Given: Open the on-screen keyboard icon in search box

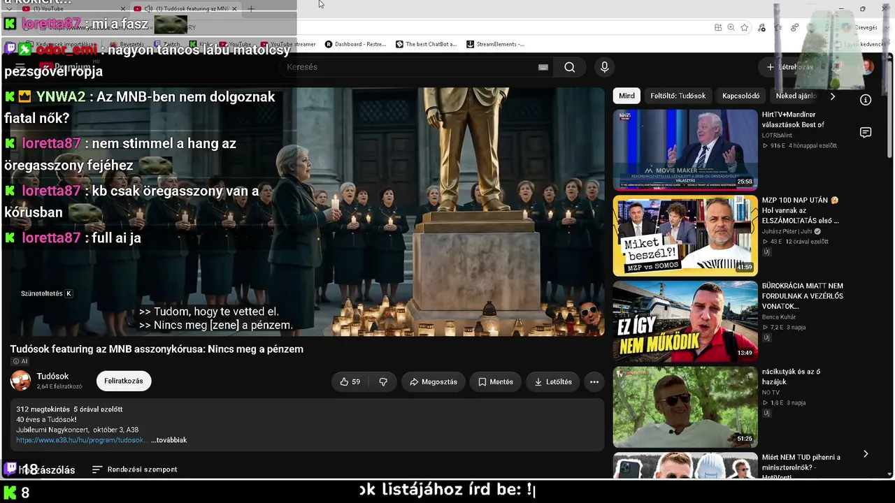Looking at the screenshot, I should 543,67.
